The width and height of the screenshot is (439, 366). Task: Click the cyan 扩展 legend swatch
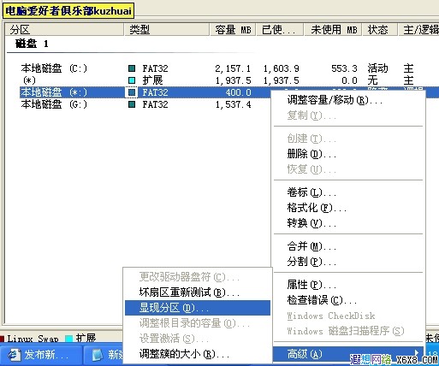(x=69, y=339)
